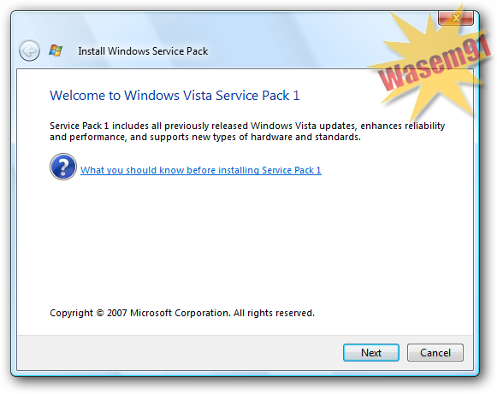497x394 pixels.
Task: Click the 'and performance, and supports' text line
Action: (205, 137)
